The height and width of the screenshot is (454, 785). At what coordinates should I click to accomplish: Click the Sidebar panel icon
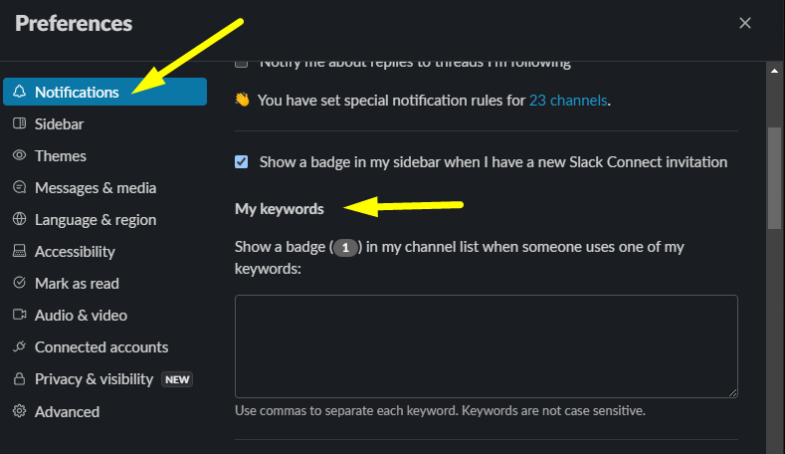click(19, 124)
